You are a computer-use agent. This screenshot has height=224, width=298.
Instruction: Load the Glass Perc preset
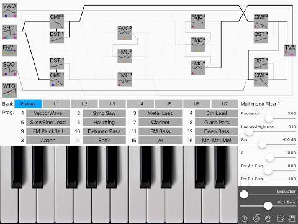point(217,123)
